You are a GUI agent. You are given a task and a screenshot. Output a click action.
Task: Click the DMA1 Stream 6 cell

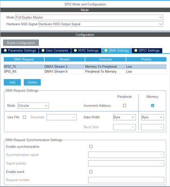pyautogui.click(x=64, y=72)
